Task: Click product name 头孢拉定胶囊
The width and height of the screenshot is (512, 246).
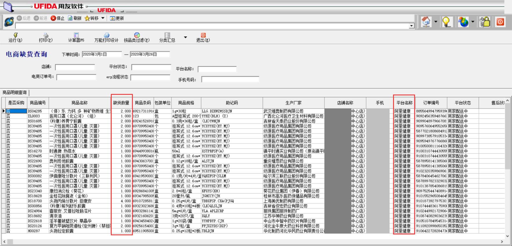Action: pyautogui.click(x=61, y=231)
